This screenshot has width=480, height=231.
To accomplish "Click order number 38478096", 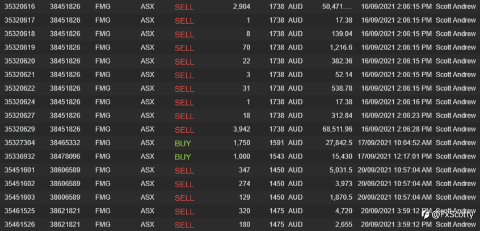I will (65, 157).
